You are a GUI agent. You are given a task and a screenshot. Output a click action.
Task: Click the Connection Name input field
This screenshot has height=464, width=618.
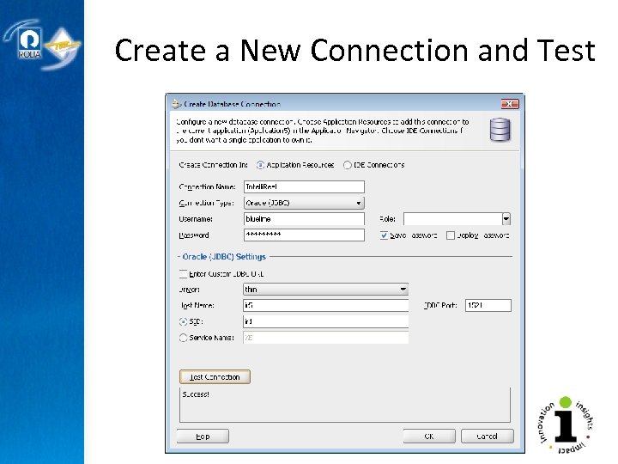tap(304, 186)
